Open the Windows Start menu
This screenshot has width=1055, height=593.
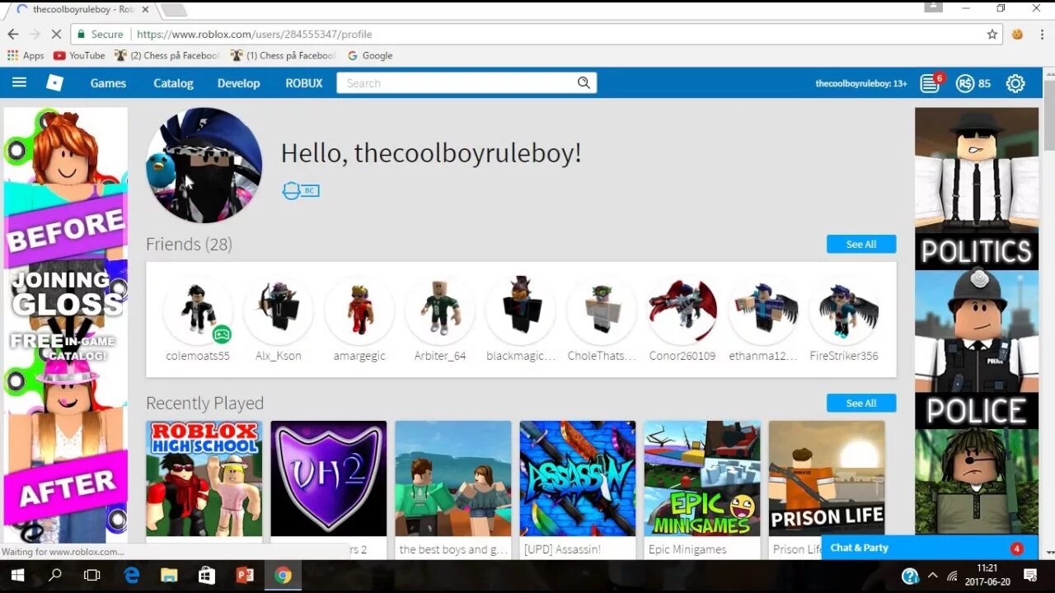click(x=17, y=575)
